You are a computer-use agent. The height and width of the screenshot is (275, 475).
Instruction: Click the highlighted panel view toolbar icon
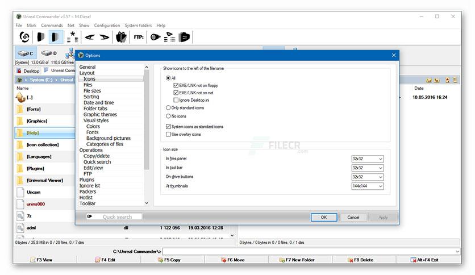pos(56,37)
